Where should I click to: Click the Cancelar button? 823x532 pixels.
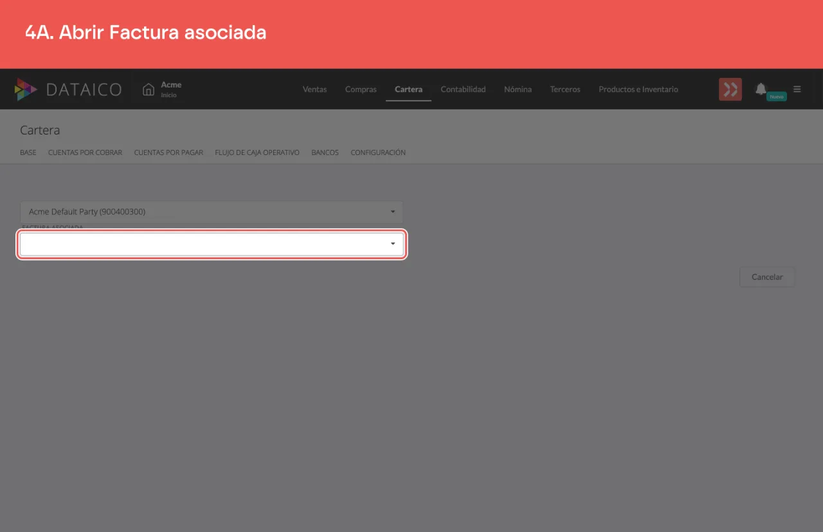(x=767, y=277)
